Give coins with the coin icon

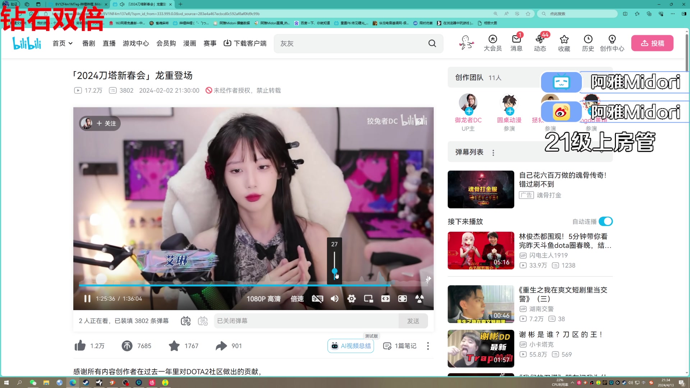[127, 346]
